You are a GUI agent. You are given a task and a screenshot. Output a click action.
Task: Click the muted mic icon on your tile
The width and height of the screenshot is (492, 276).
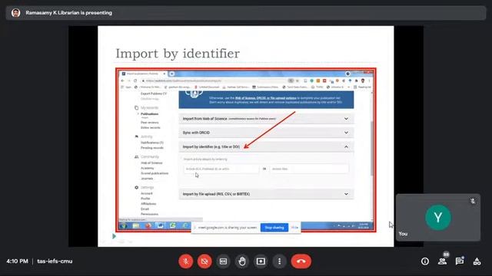tap(473, 201)
